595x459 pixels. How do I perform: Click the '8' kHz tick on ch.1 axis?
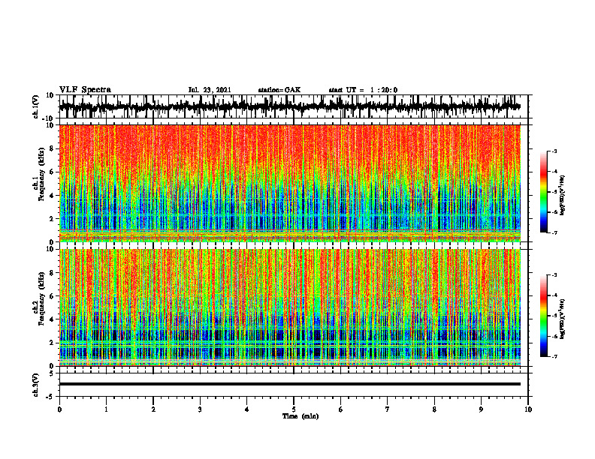[52, 148]
